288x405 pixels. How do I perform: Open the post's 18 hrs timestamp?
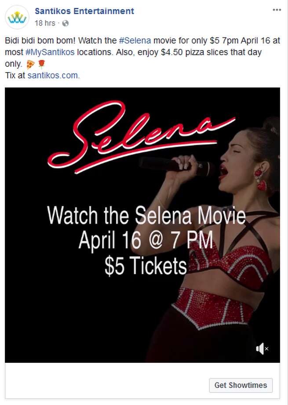click(x=45, y=23)
